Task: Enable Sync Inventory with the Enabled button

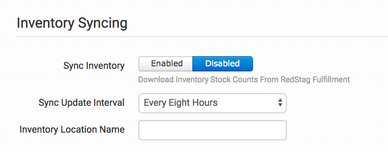Action: pyautogui.click(x=166, y=64)
